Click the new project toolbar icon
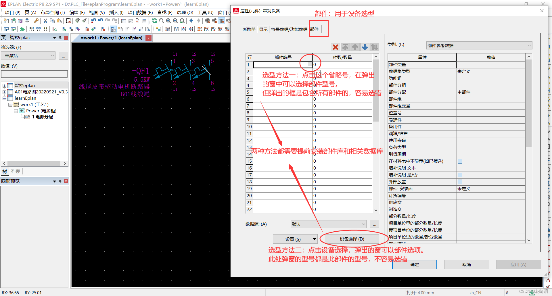Viewport: 552px width, 296px height. [x=6, y=21]
